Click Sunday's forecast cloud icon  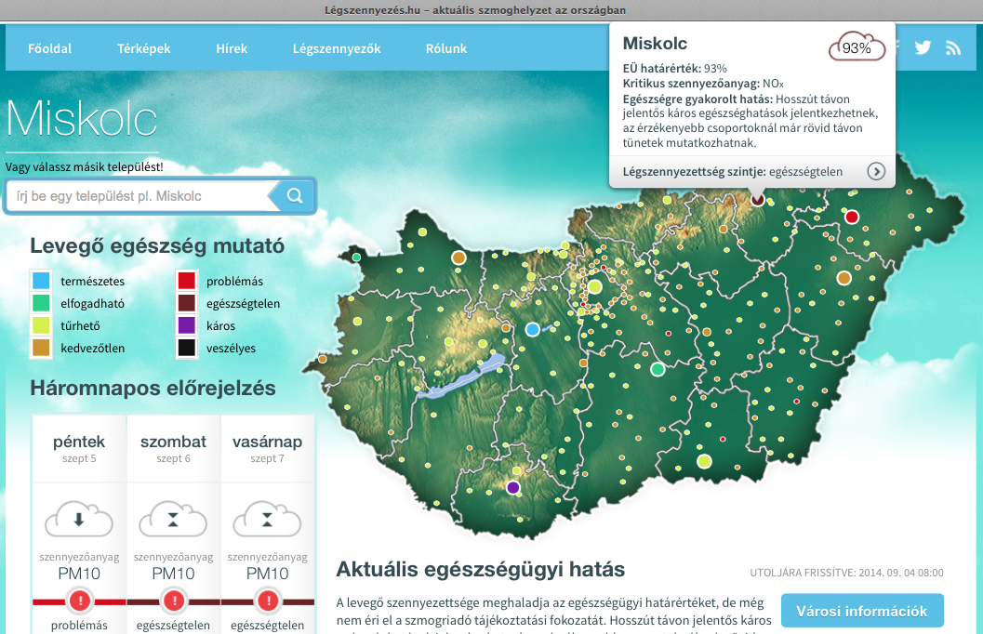(x=267, y=520)
